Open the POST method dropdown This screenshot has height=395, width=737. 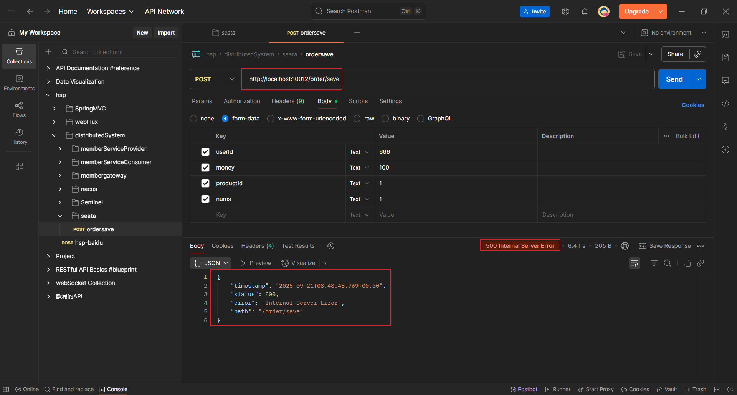pyautogui.click(x=215, y=79)
